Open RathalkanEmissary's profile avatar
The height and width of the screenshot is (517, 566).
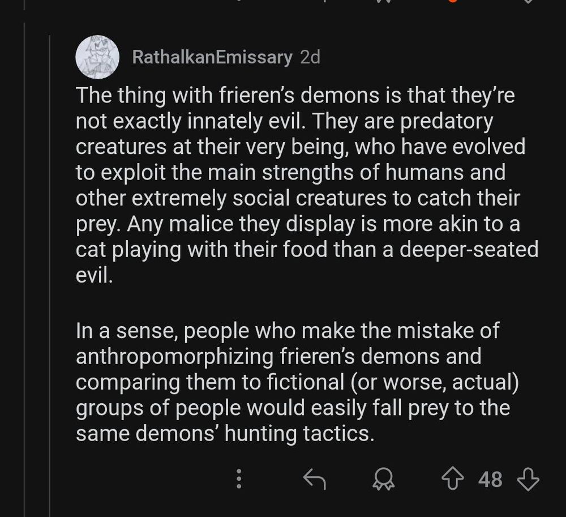point(97,57)
